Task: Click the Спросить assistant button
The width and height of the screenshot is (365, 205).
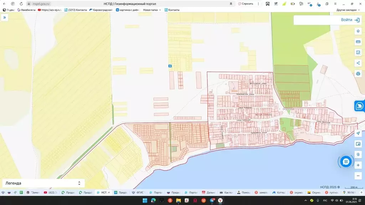Action: [x=246, y=4]
